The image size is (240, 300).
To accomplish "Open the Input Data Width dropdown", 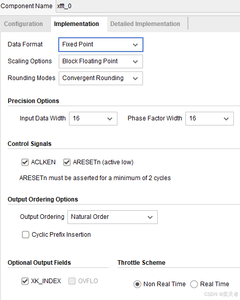I will (93, 118).
